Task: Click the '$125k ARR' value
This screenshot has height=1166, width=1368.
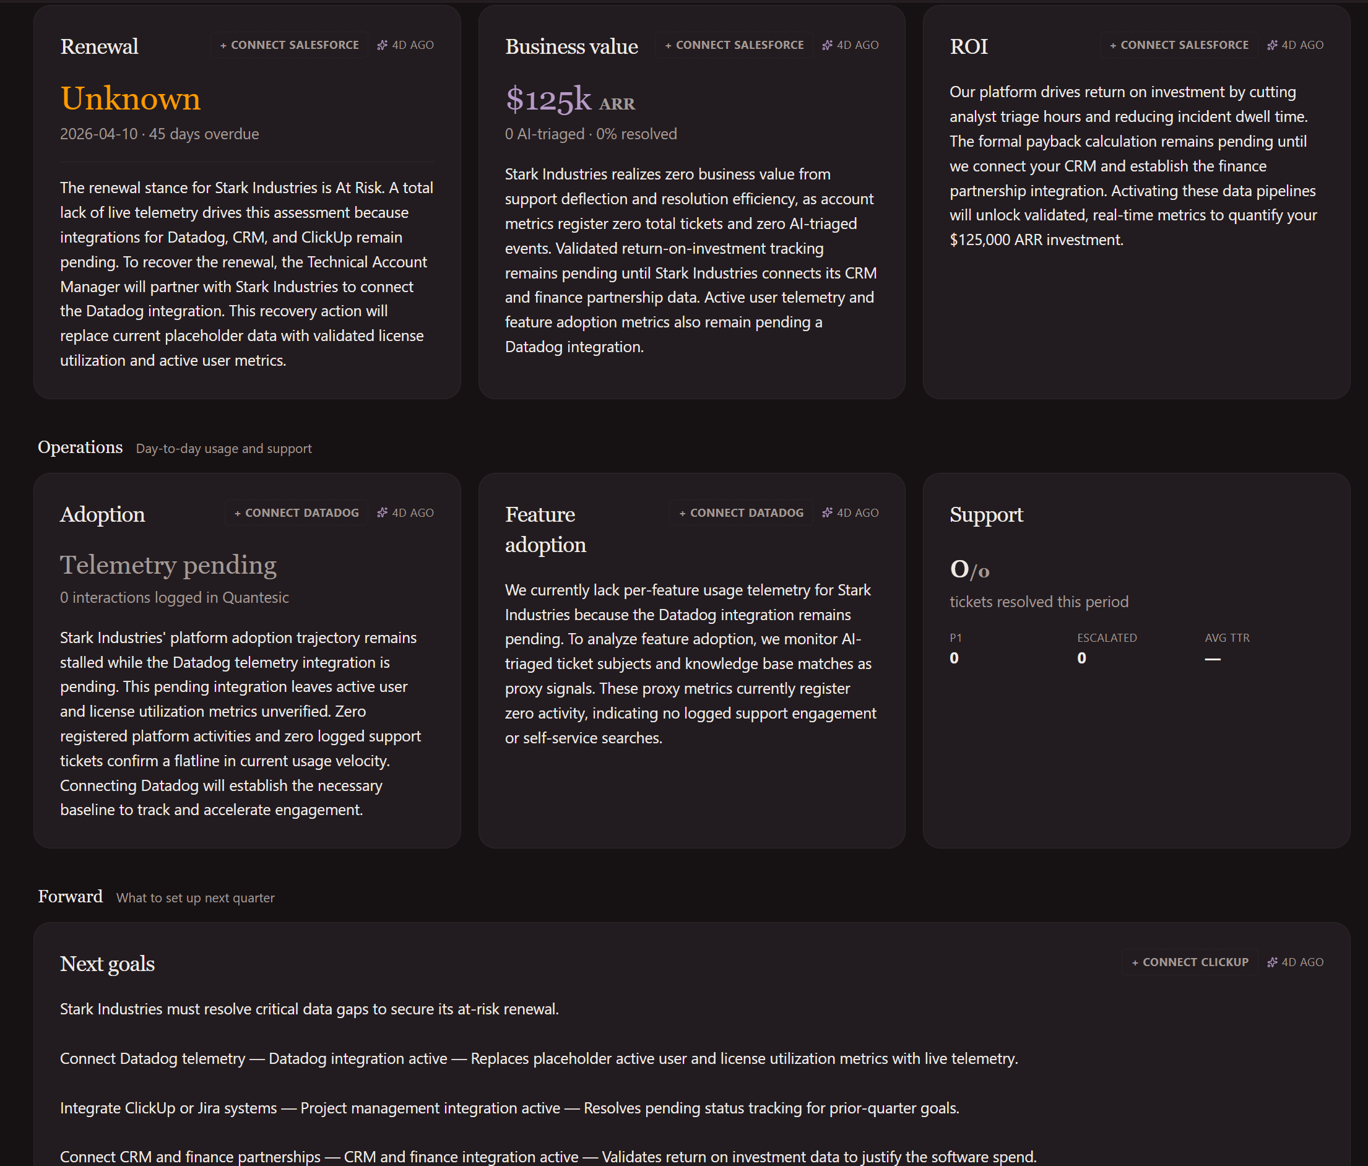Action: [569, 99]
